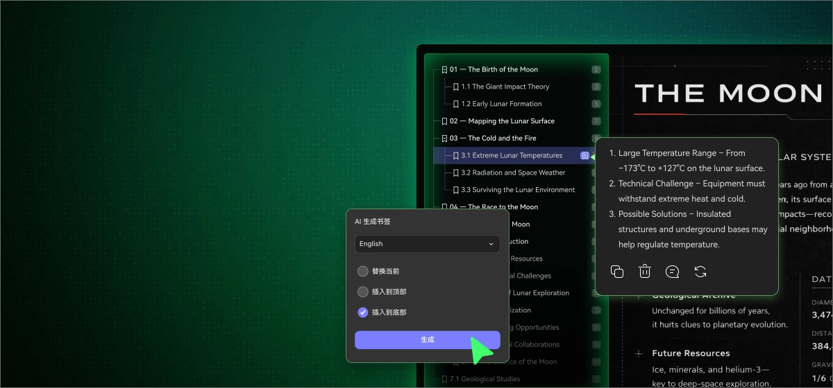Click page number badge for 01 The Birth of the Moon
This screenshot has width=833, height=388.
tap(596, 70)
